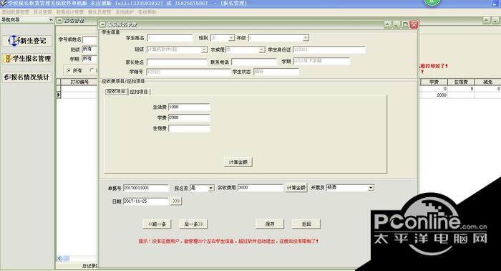This screenshot has height=271, width=501.
Task: Open the 新生登记 navigation button
Action: [27, 41]
